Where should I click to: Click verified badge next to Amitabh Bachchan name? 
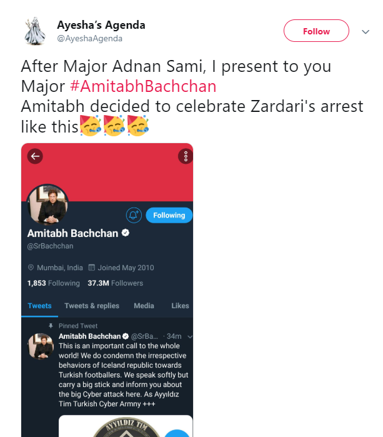[126, 233]
